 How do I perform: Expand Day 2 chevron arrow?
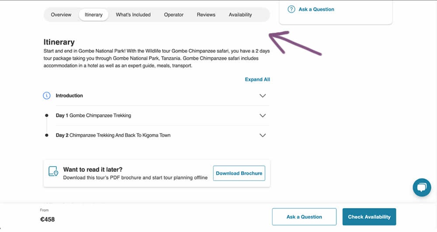pyautogui.click(x=263, y=135)
